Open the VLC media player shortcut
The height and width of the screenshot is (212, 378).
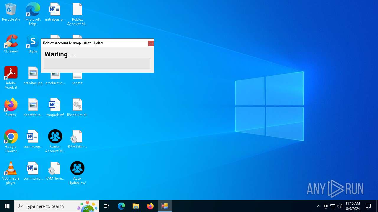[11, 173]
